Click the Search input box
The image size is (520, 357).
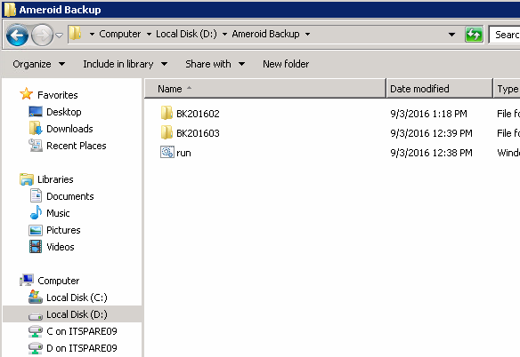[x=504, y=35]
